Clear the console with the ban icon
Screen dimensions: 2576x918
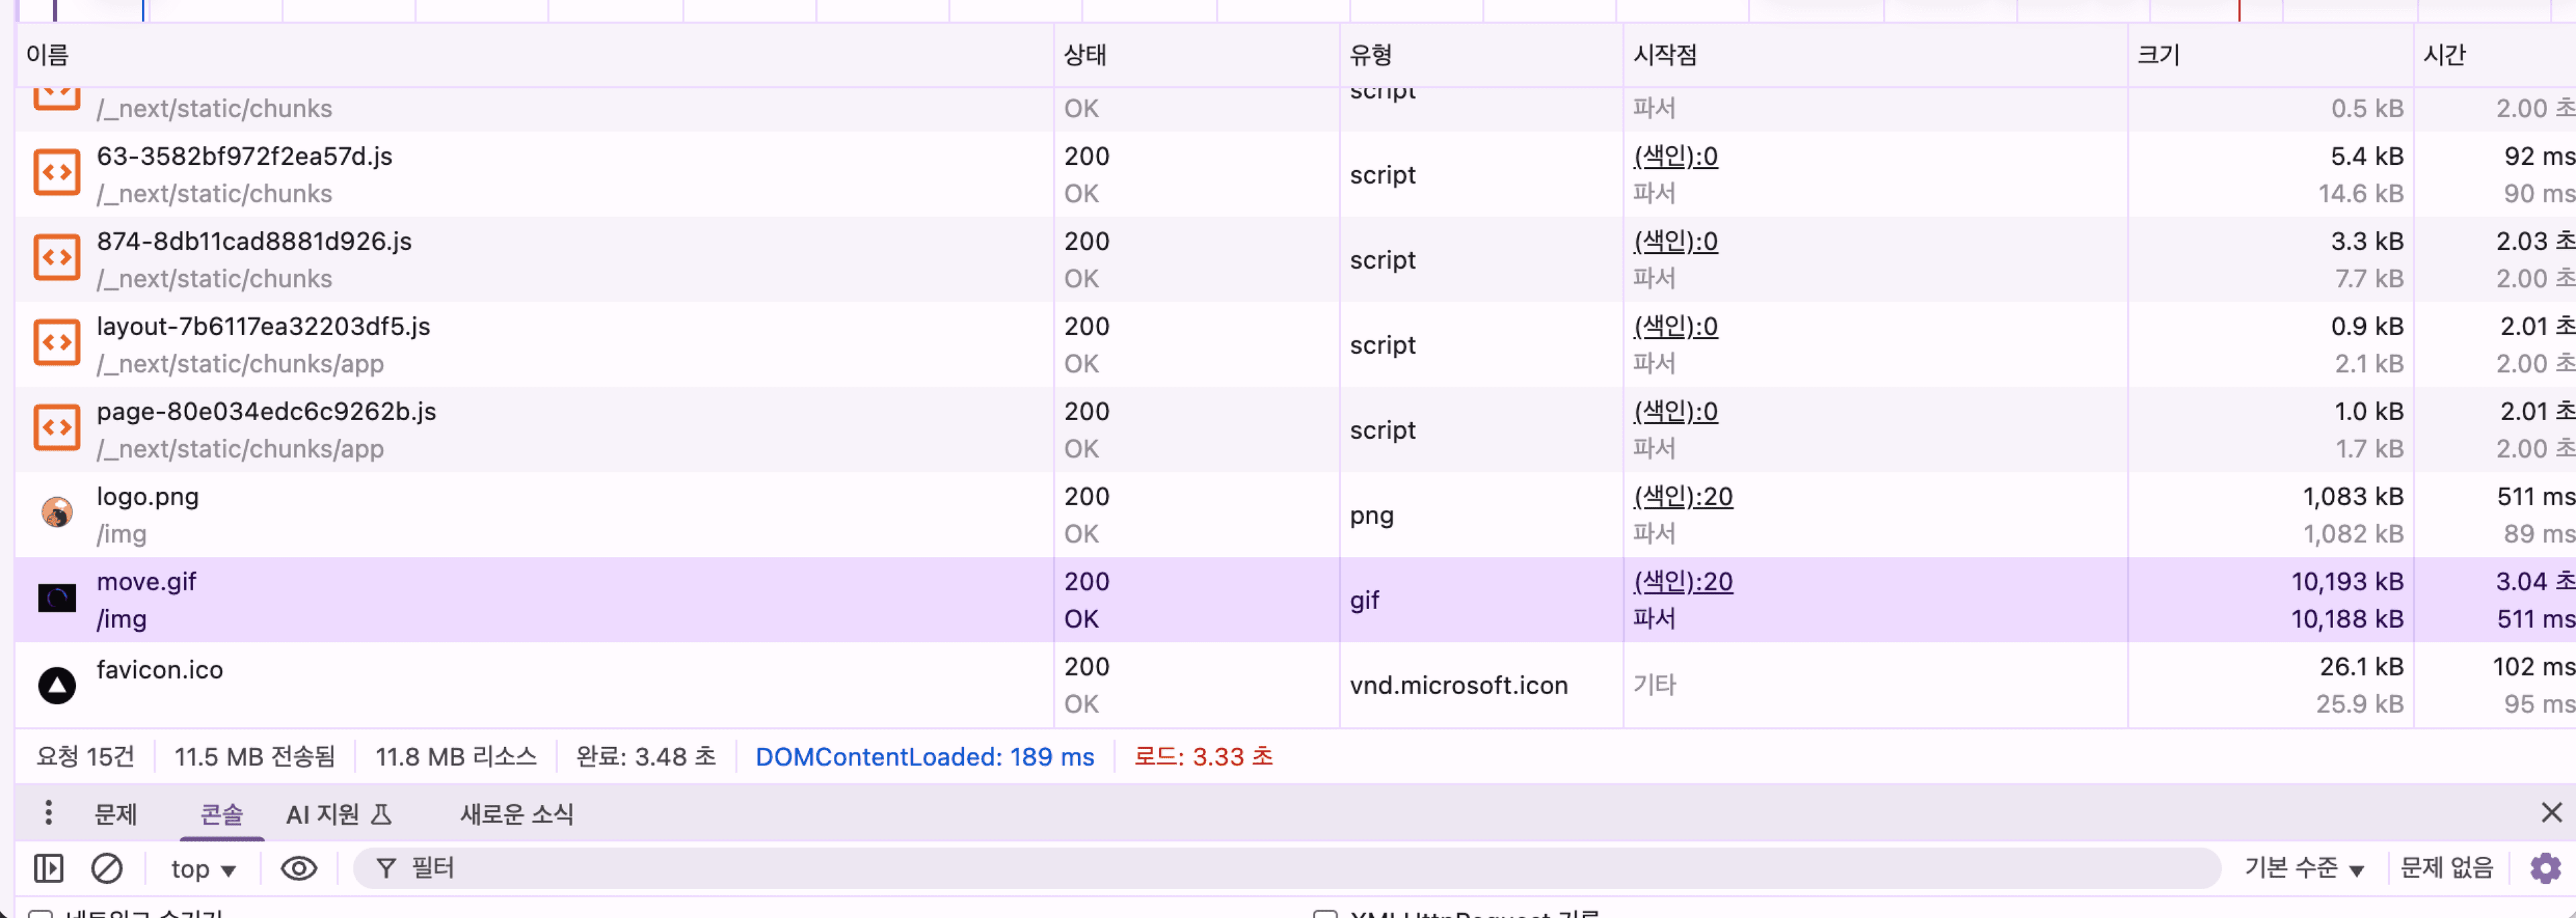click(x=107, y=868)
